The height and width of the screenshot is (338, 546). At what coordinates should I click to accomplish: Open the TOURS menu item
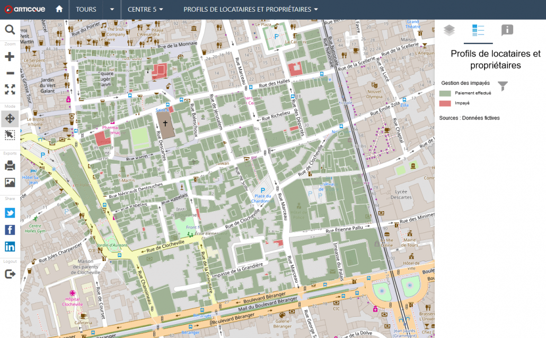click(x=86, y=10)
